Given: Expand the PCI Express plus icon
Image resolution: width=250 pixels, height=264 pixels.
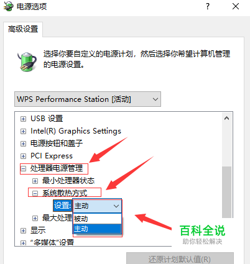Looking at the screenshot, I should [23, 156].
